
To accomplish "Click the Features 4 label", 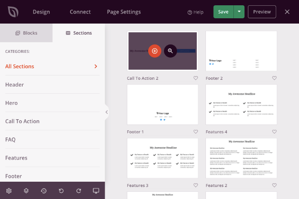I will 217,132.
